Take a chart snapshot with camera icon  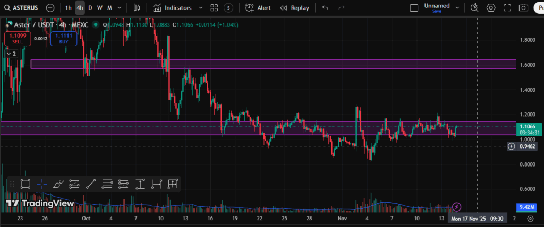524,8
